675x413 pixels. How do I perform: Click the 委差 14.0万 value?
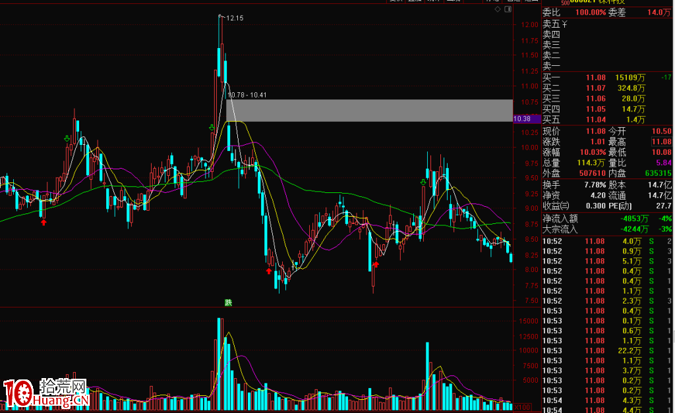pyautogui.click(x=659, y=13)
